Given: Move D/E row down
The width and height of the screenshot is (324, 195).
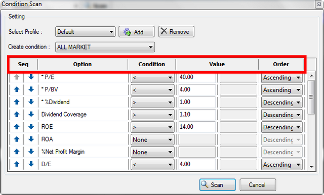Looking at the screenshot, I should click(31, 164).
